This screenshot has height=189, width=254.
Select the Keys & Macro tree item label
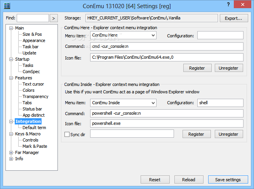click(28, 134)
